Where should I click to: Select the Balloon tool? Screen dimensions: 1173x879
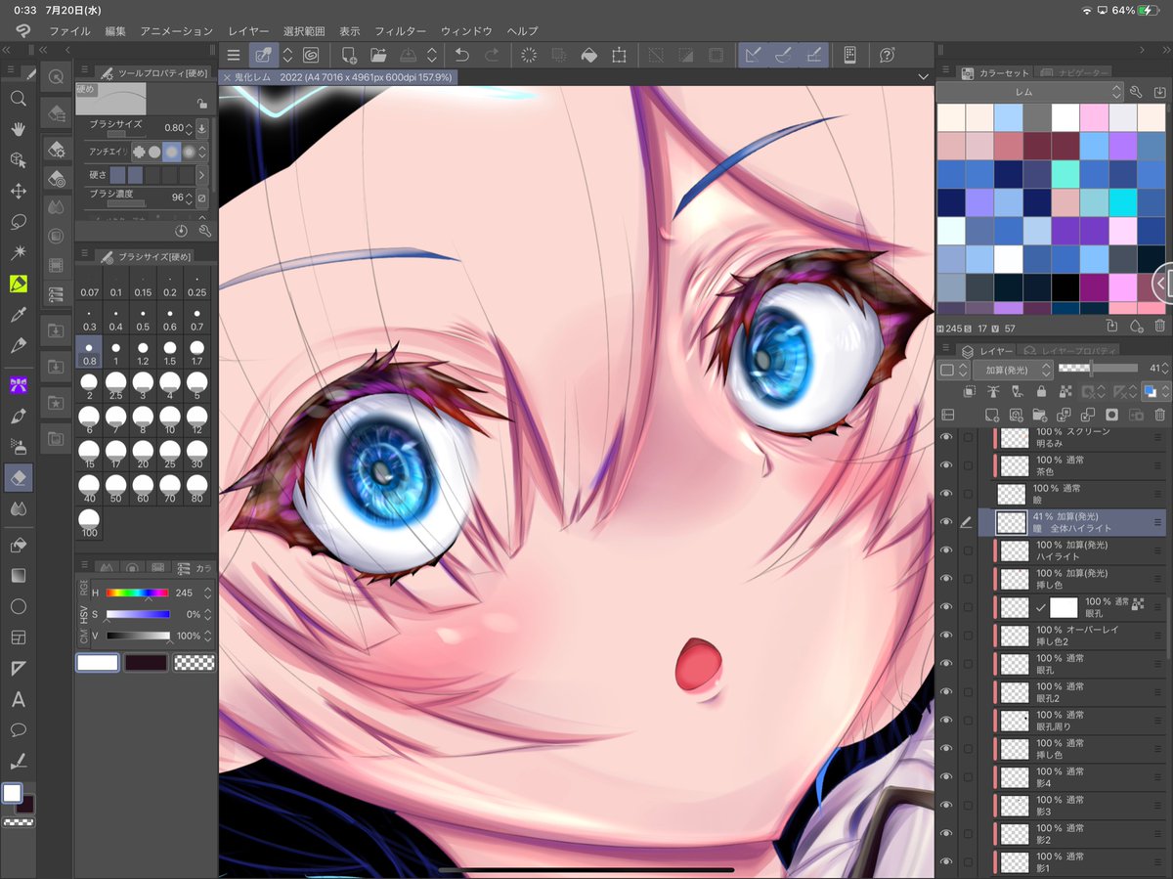click(x=18, y=730)
